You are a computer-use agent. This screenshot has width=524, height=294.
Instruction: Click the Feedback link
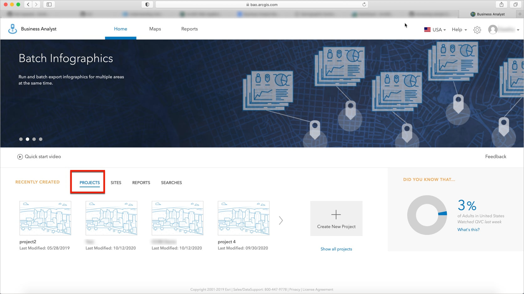point(495,156)
